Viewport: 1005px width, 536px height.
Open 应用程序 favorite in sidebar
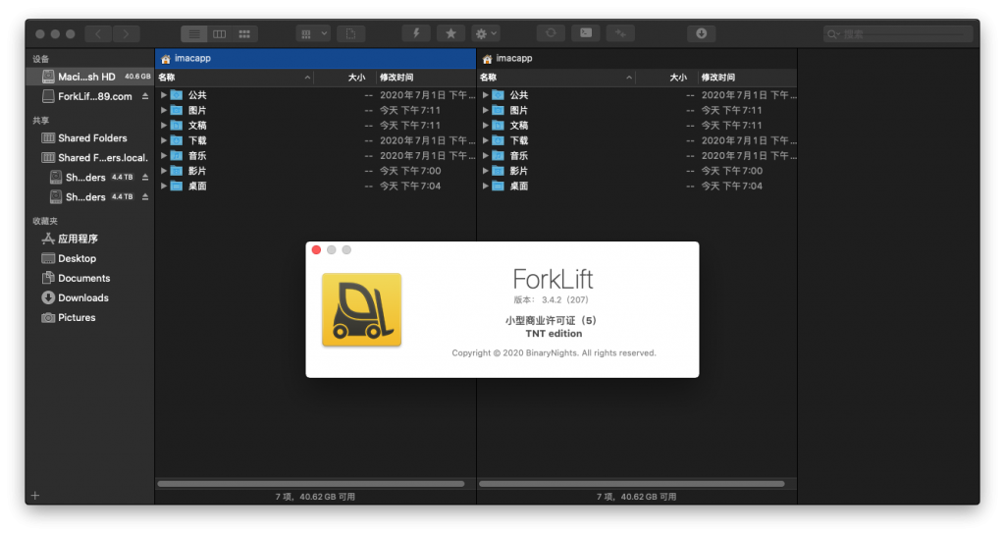point(89,239)
